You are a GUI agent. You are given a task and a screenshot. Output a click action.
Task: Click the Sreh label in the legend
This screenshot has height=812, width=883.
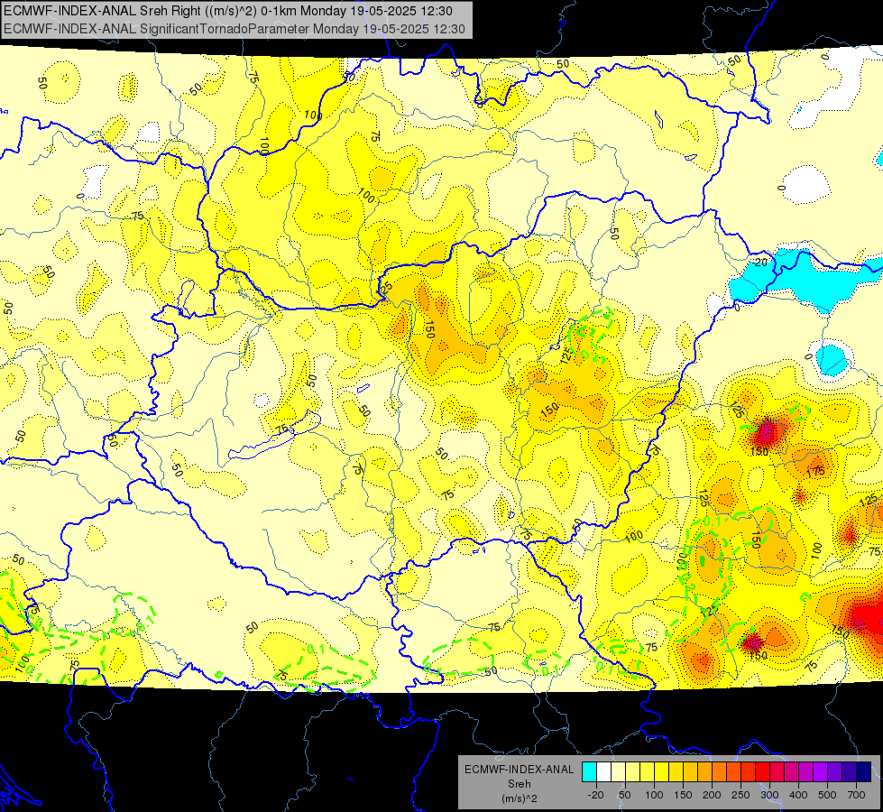point(519,784)
